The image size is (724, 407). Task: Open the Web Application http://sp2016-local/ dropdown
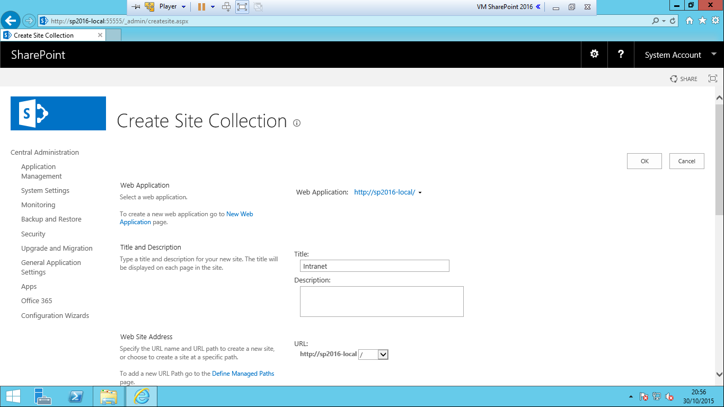click(x=388, y=192)
